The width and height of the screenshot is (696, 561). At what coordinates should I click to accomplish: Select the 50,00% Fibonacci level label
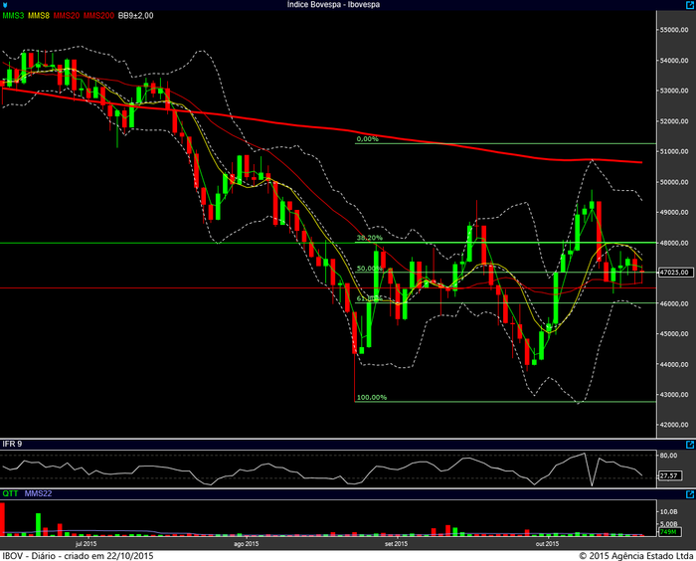click(x=369, y=269)
